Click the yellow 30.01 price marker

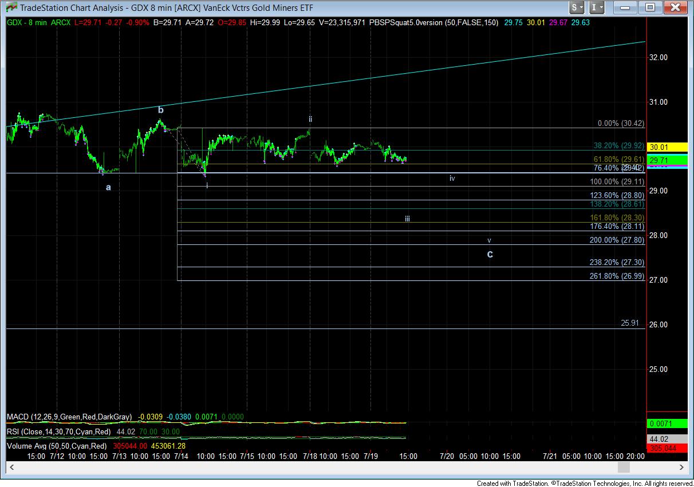click(666, 147)
